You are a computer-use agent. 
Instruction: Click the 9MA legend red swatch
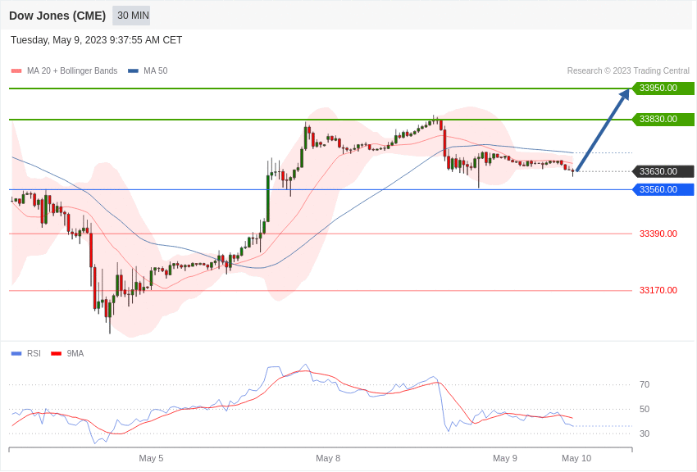[x=56, y=354]
